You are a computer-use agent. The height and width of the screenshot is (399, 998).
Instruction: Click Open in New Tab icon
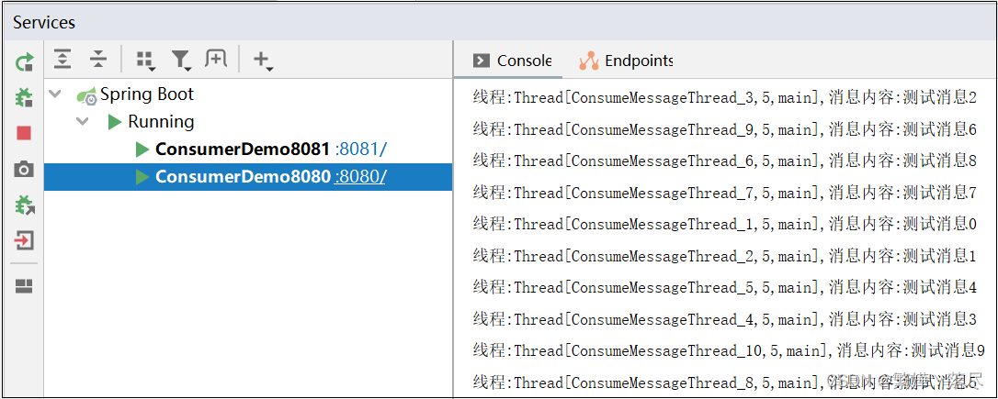(x=216, y=59)
